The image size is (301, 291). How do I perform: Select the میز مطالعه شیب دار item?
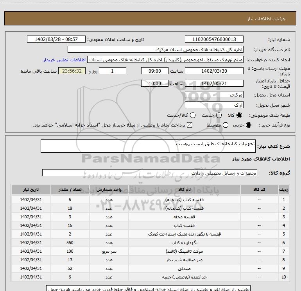pos(184,260)
